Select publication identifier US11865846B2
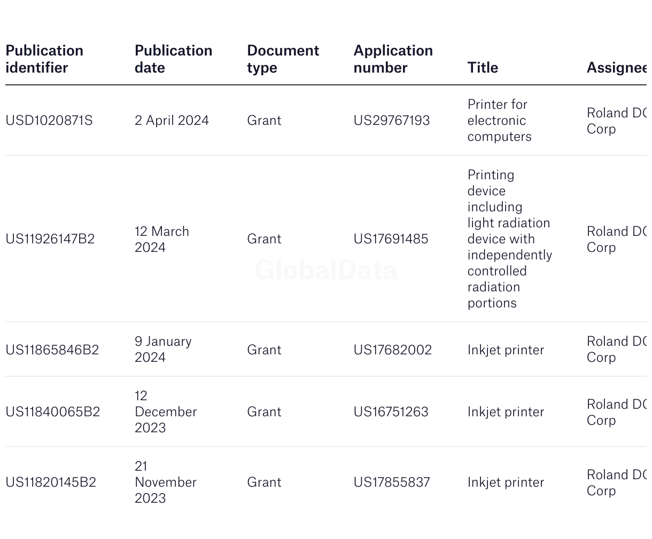Screen dimensions: 652x539 [x=52, y=350]
